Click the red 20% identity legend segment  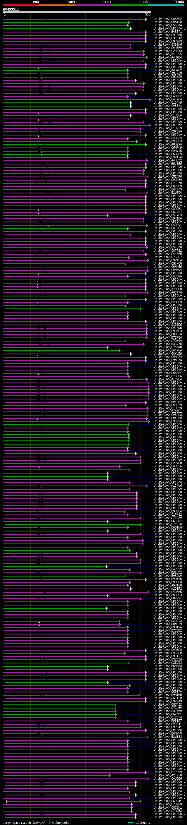(x=21, y=5)
